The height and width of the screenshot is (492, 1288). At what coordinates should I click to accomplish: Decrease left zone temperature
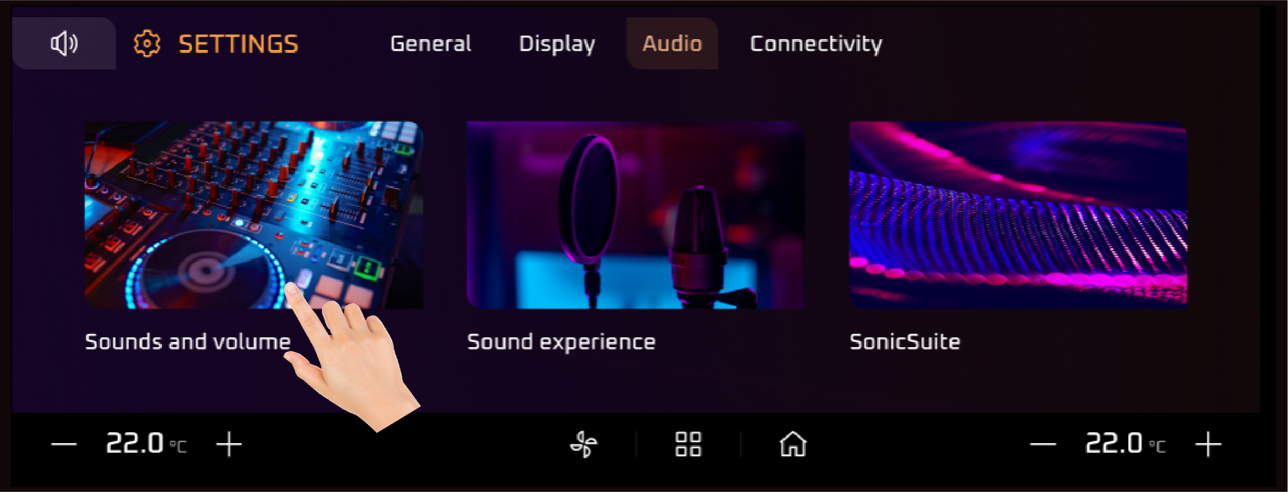pos(64,444)
